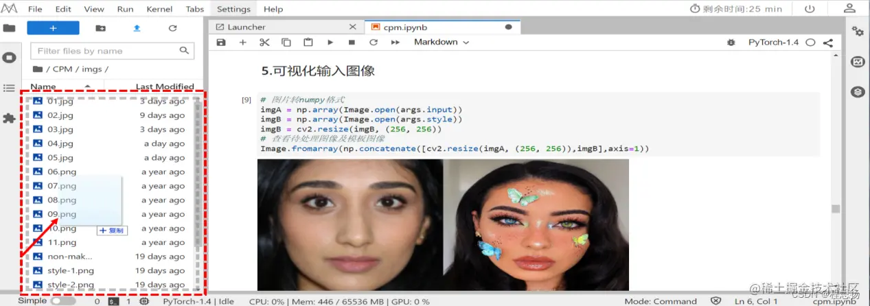Open the Kernel menu

pos(159,9)
